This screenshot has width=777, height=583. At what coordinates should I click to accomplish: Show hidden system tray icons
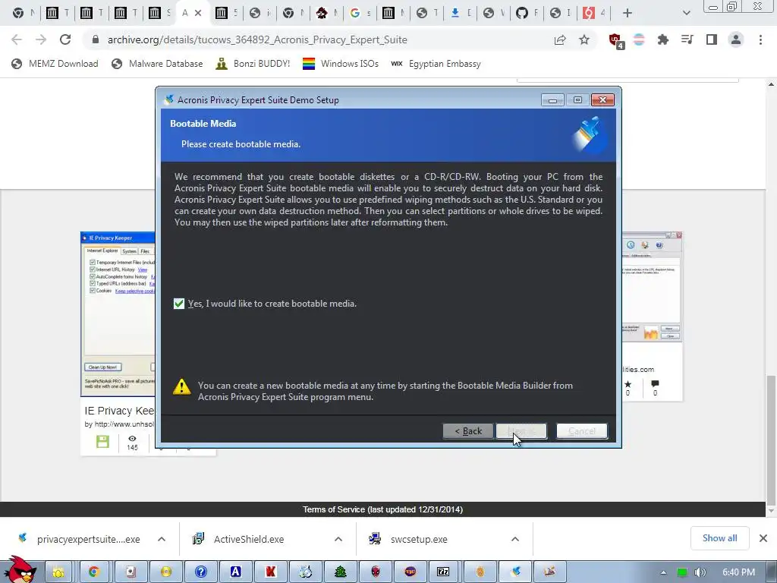tap(663, 572)
